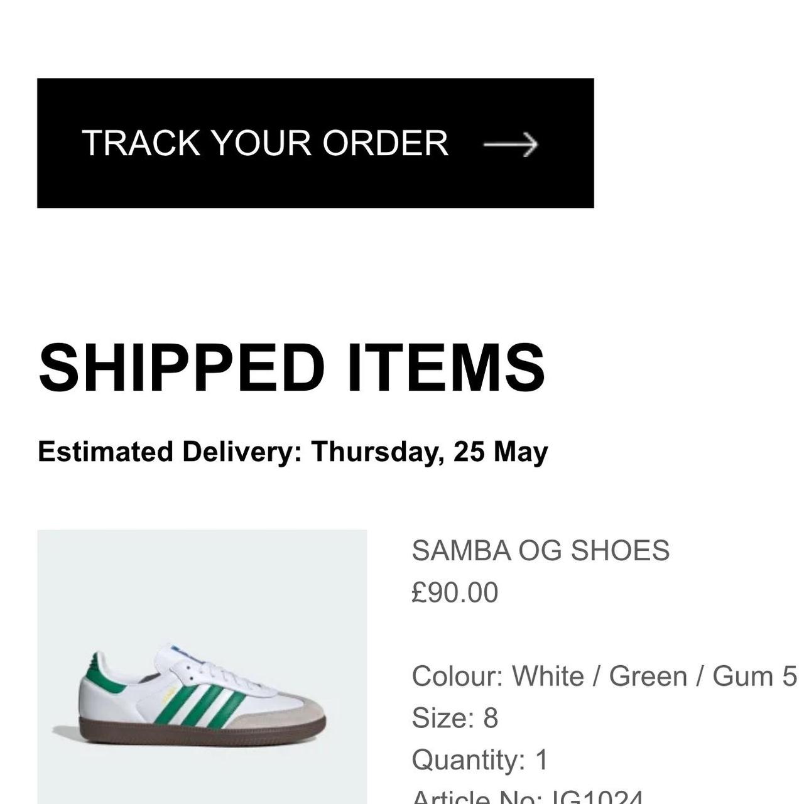This screenshot has height=804, width=804.
Task: Click the word ORDER in the black button
Action: pyautogui.click(x=385, y=143)
